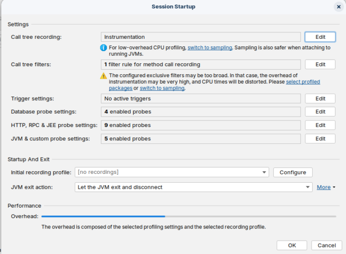This screenshot has height=254, width=346.
Task: Configure the initial recording profile
Action: (293, 172)
